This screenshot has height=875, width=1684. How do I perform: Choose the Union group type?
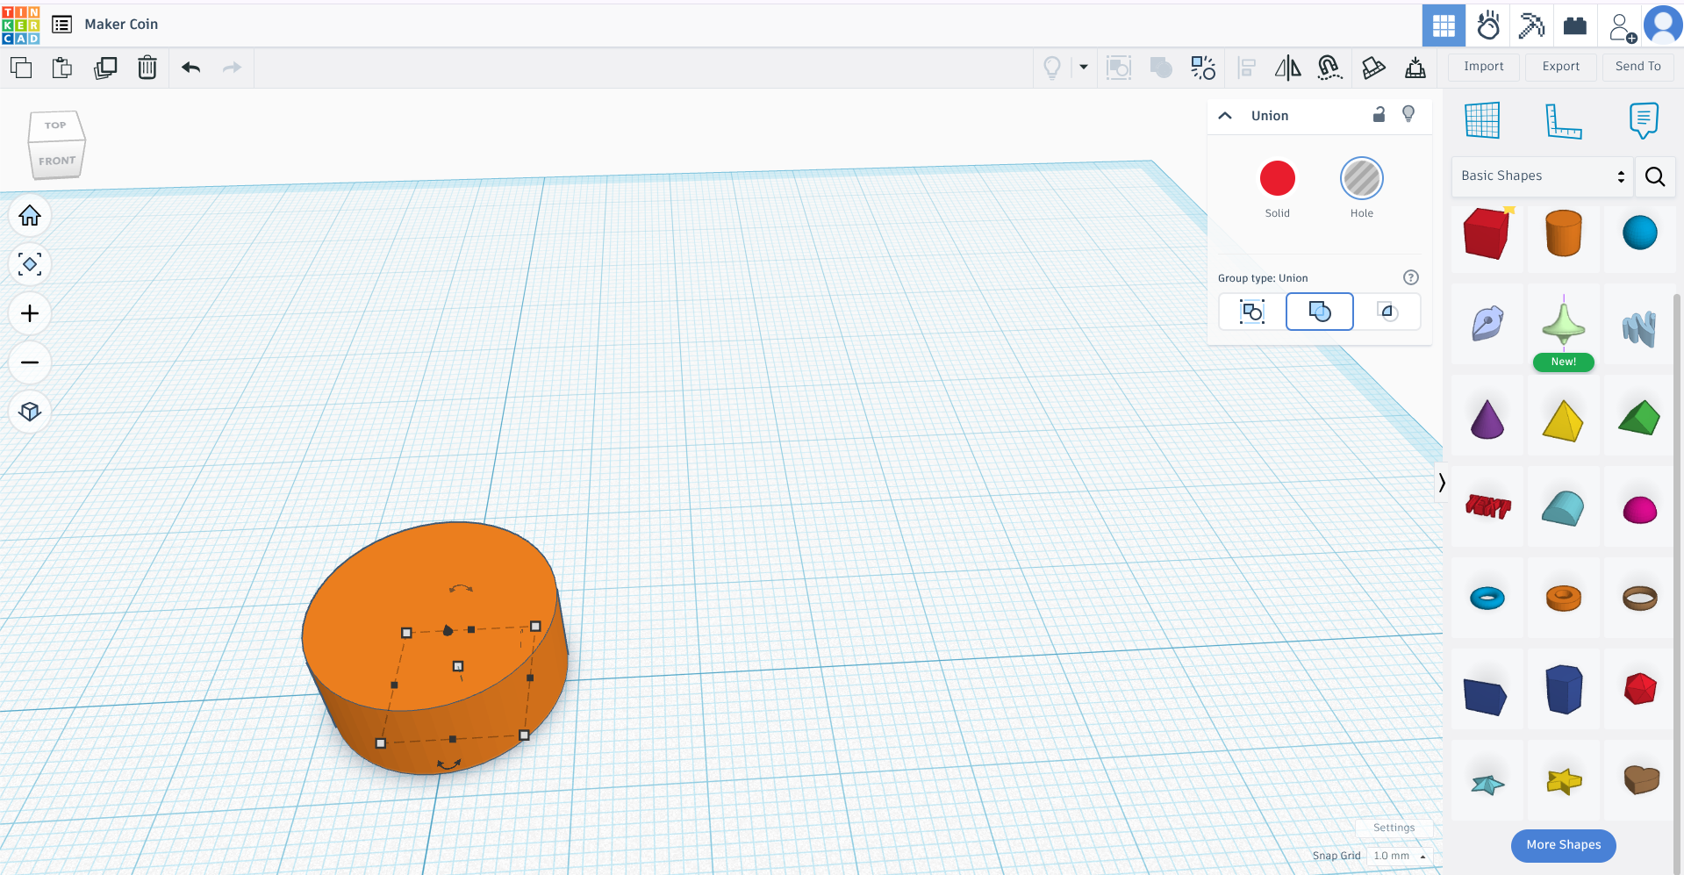pyautogui.click(x=1320, y=312)
